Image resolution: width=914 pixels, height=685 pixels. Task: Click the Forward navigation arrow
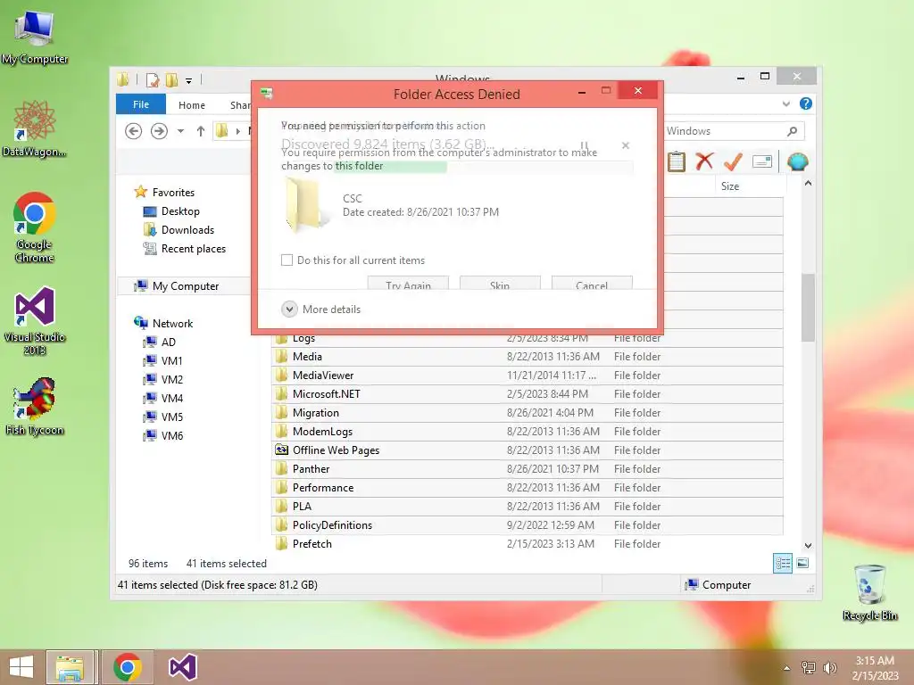(x=159, y=131)
